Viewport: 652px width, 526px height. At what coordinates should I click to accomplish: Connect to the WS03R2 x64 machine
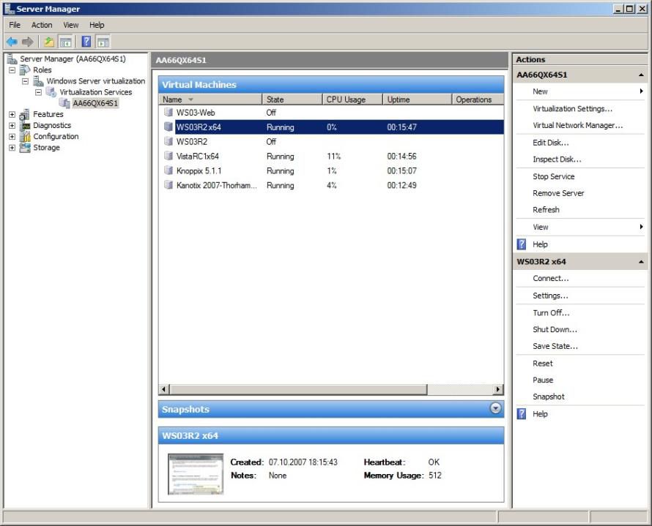551,279
